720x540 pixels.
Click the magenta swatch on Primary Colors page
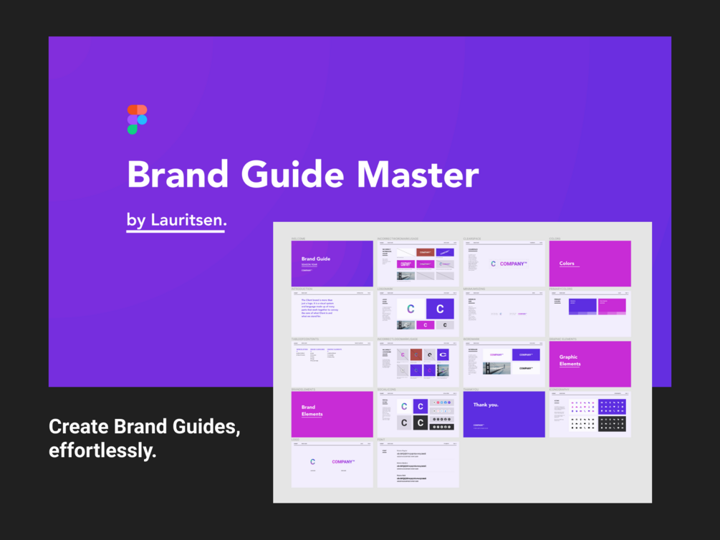click(x=612, y=307)
